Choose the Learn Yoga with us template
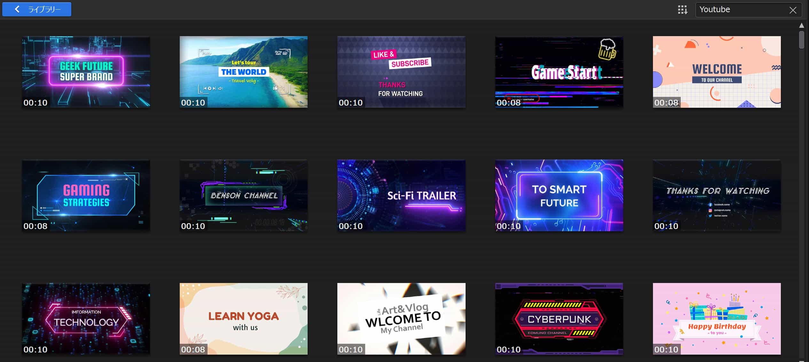 click(243, 319)
